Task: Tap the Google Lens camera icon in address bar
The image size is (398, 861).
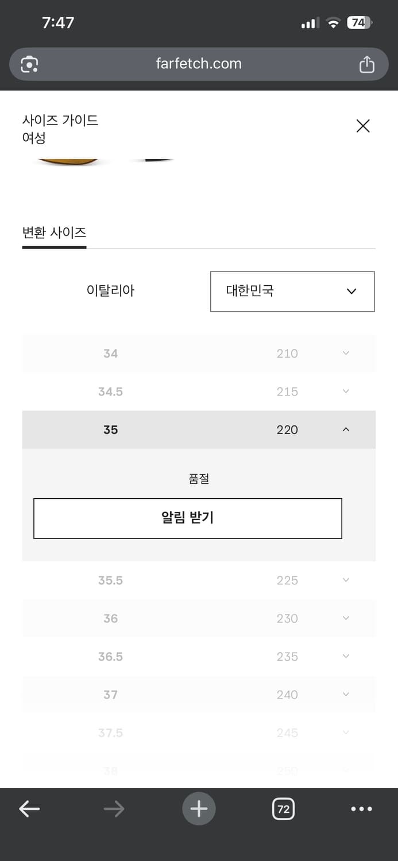Action: (x=29, y=64)
